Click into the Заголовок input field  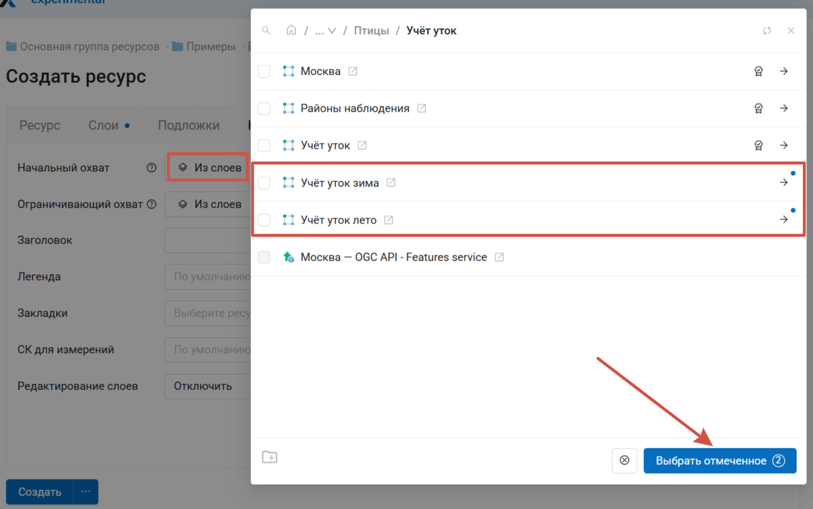207,241
